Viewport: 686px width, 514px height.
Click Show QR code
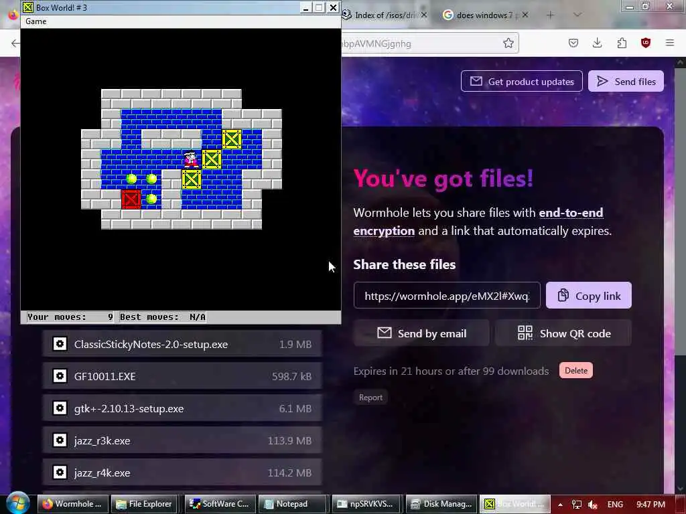(x=563, y=333)
